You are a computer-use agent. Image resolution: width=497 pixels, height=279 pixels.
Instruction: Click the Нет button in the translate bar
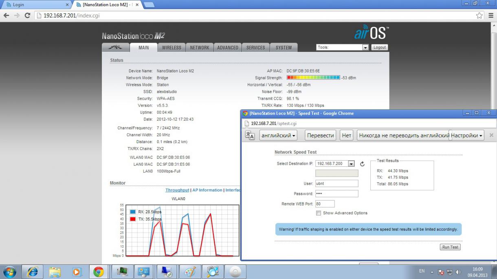pyautogui.click(x=346, y=135)
